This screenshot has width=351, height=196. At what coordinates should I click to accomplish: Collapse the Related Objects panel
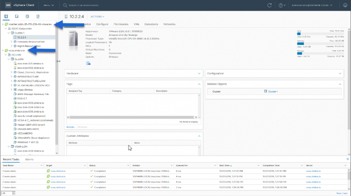[340, 84]
